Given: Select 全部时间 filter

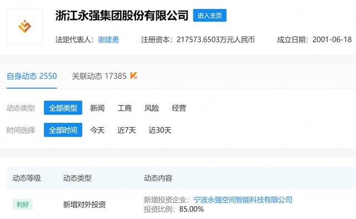Looking at the screenshot, I should click(63, 130).
